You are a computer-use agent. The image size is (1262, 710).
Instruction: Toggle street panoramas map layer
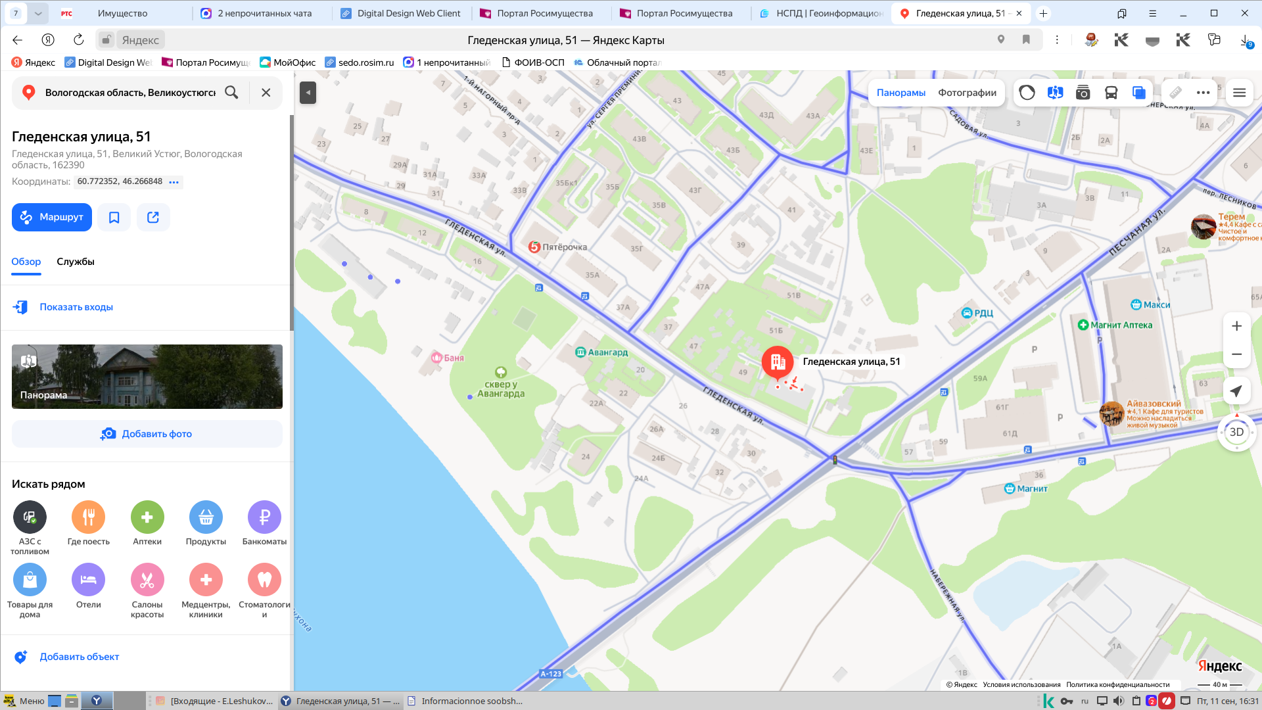coord(1055,93)
